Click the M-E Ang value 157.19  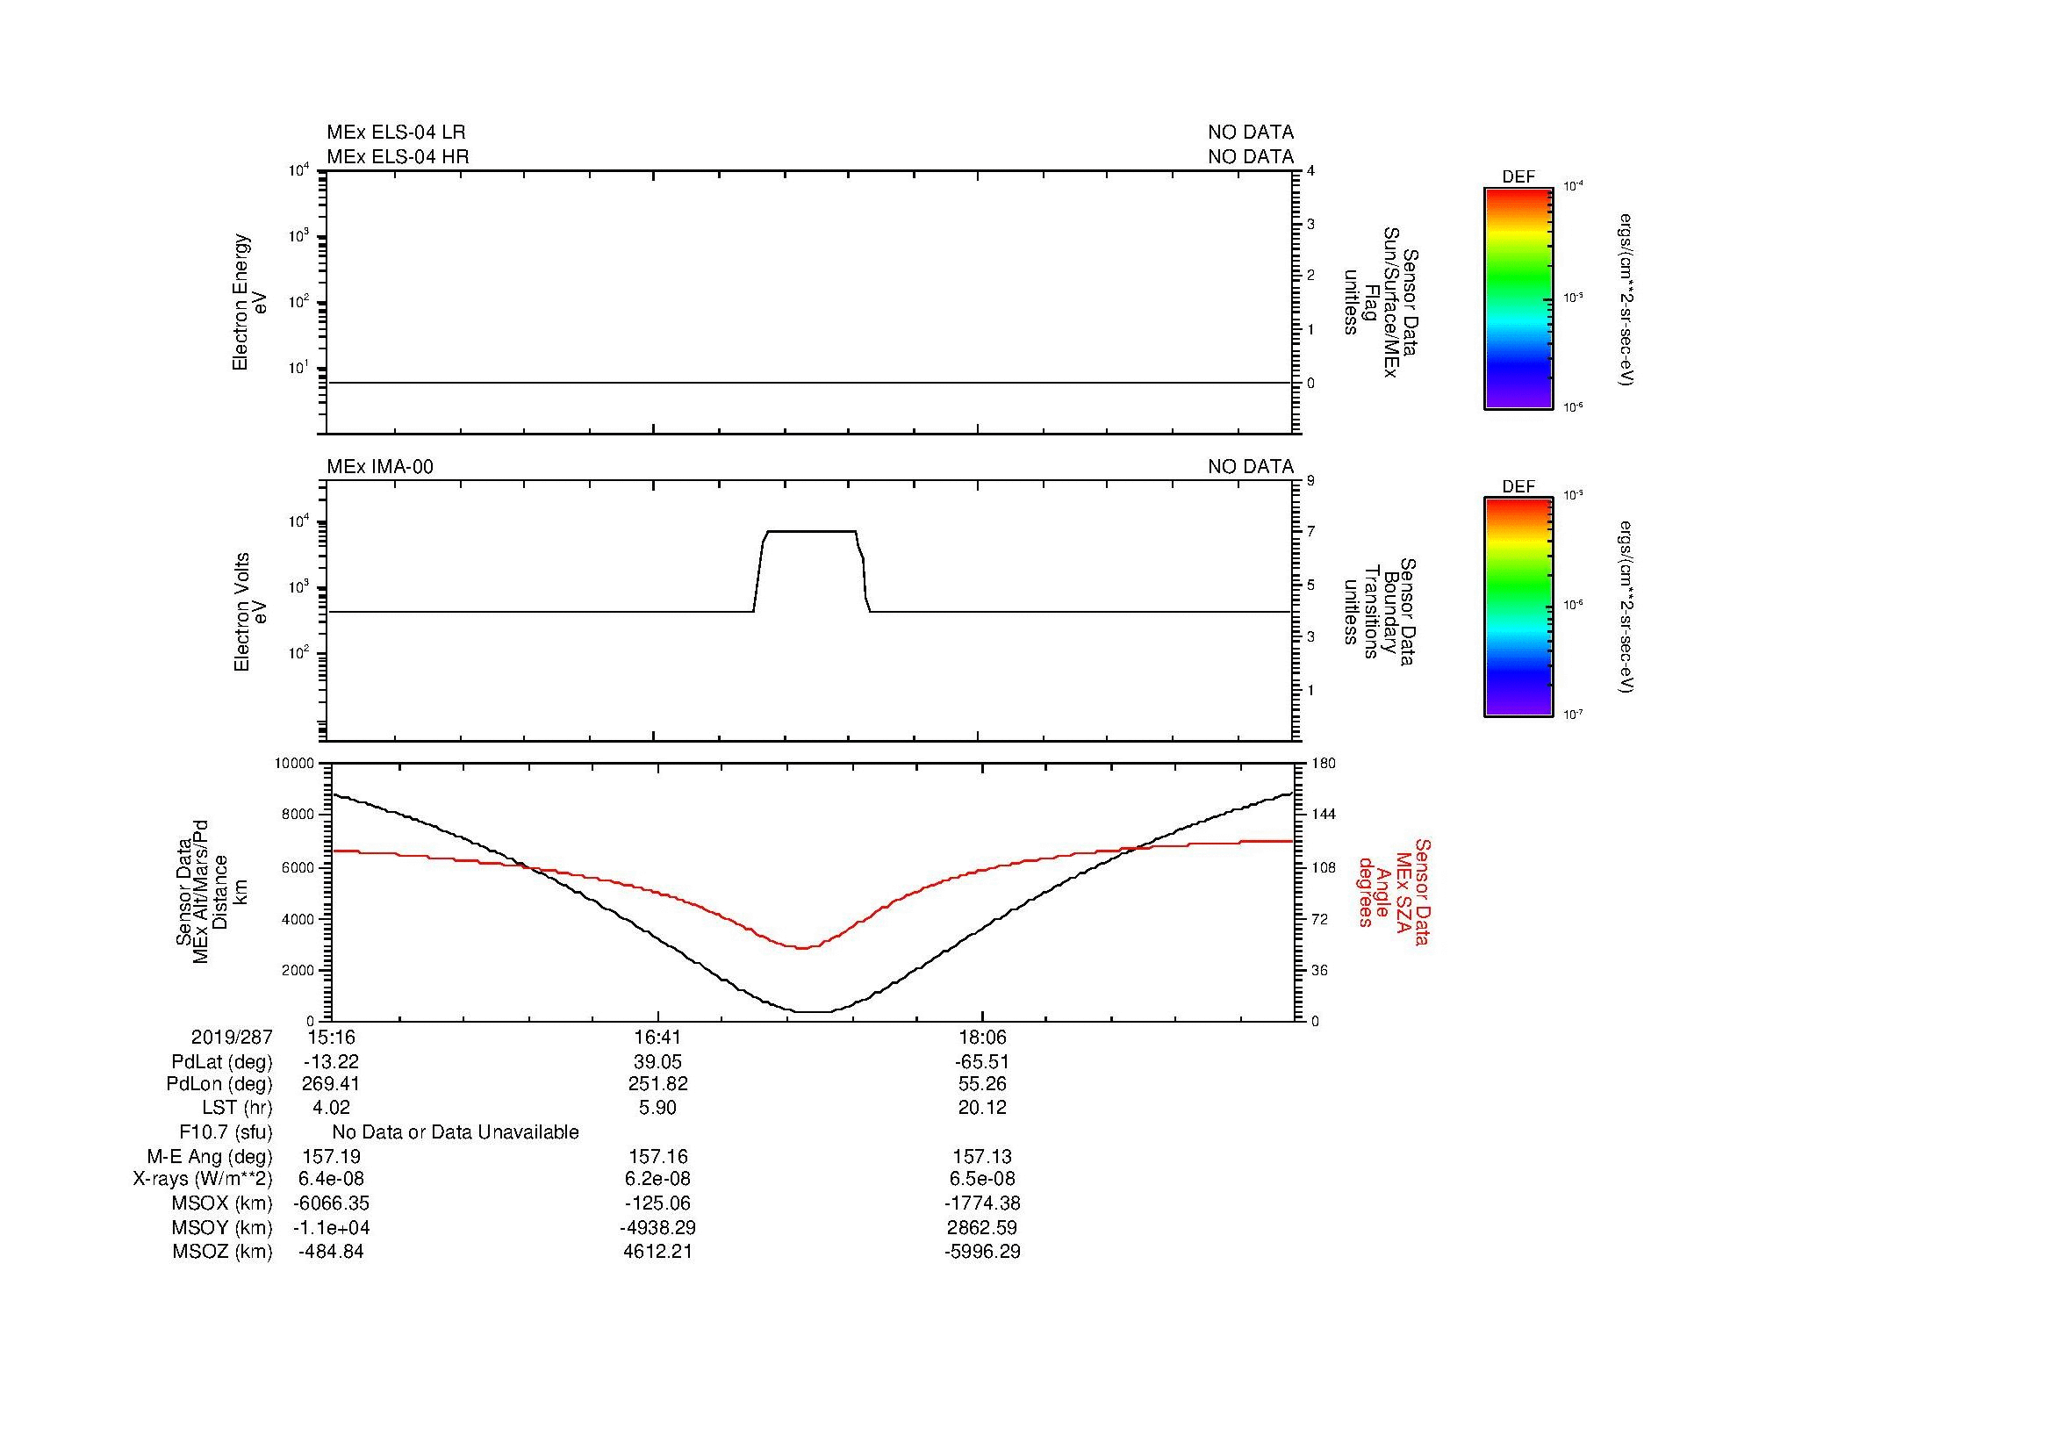(x=331, y=1157)
